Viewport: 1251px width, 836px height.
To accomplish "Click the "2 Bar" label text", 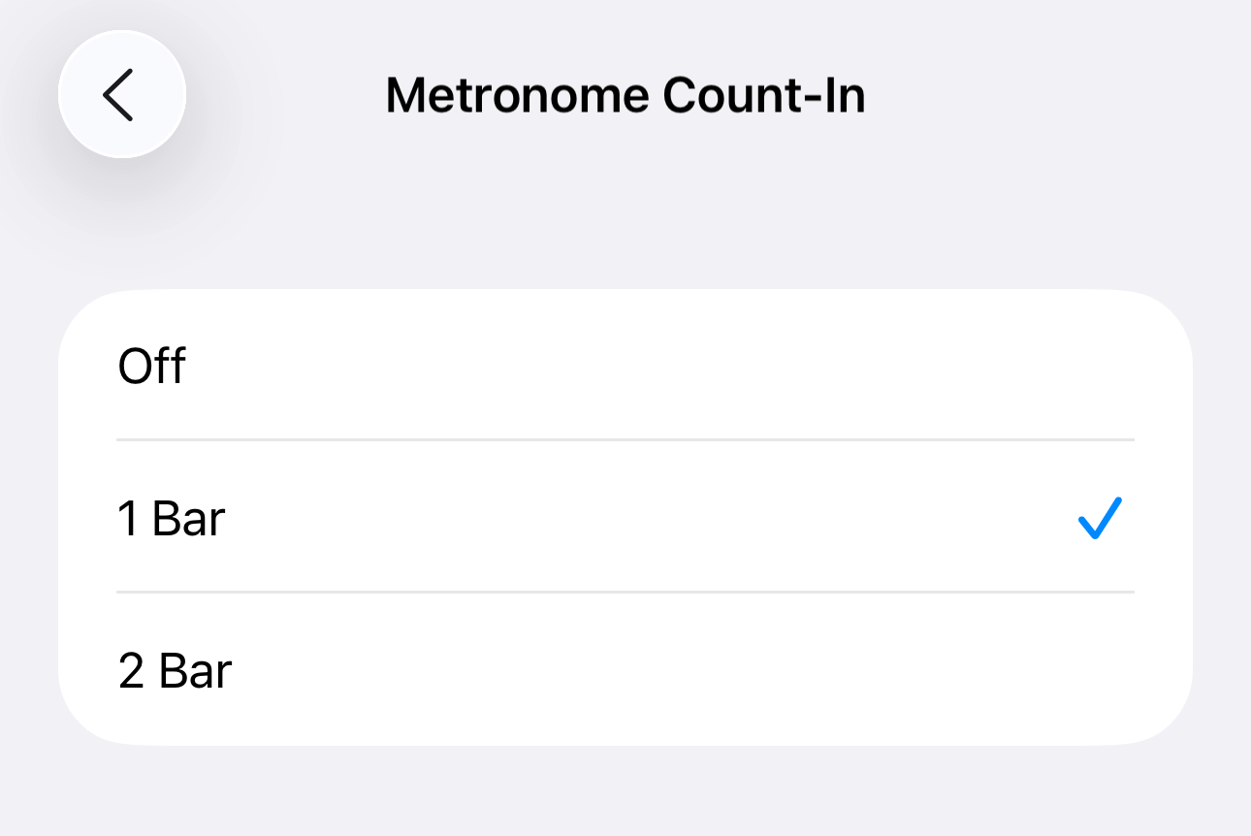I will (176, 671).
